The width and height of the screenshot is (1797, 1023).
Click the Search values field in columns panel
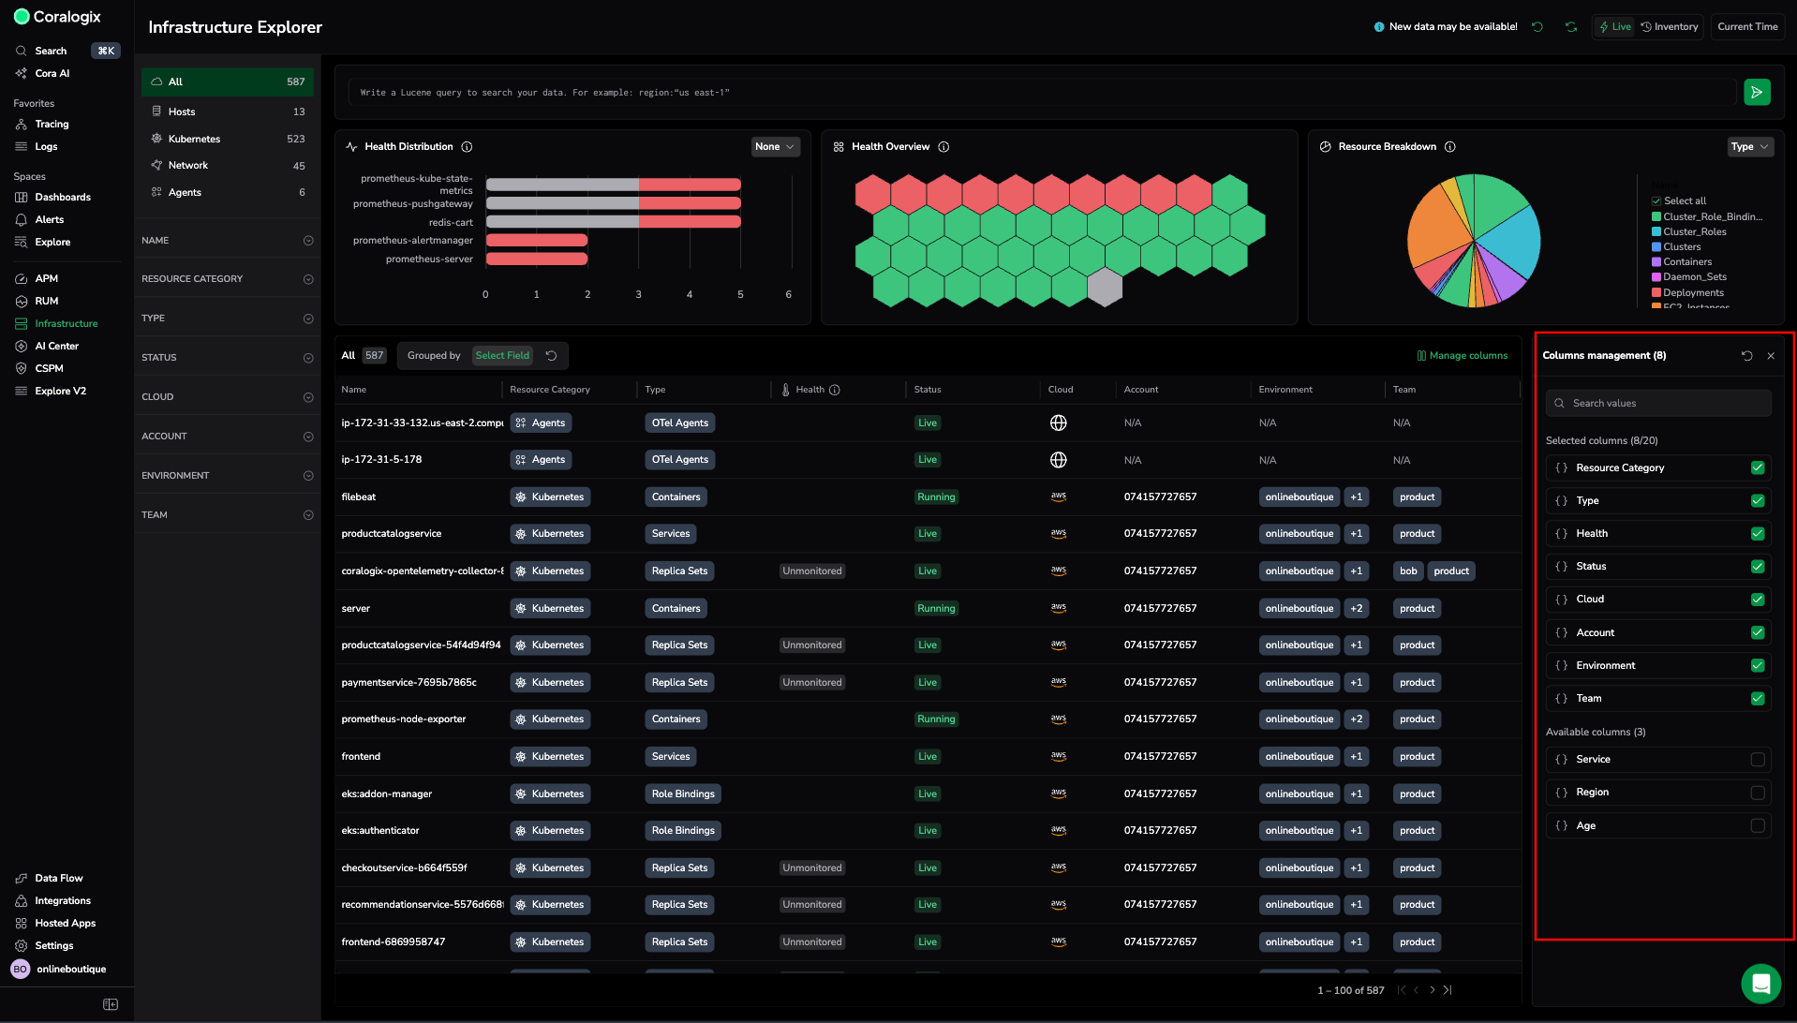tap(1658, 404)
